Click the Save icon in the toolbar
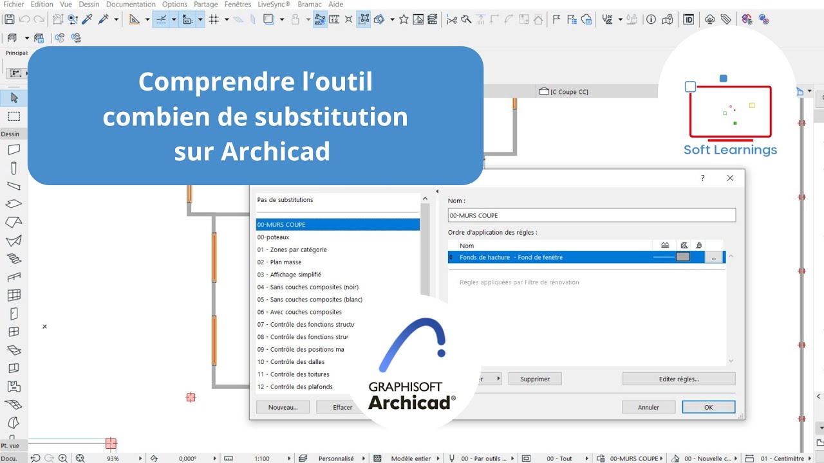This screenshot has height=463, width=824. pos(10,19)
